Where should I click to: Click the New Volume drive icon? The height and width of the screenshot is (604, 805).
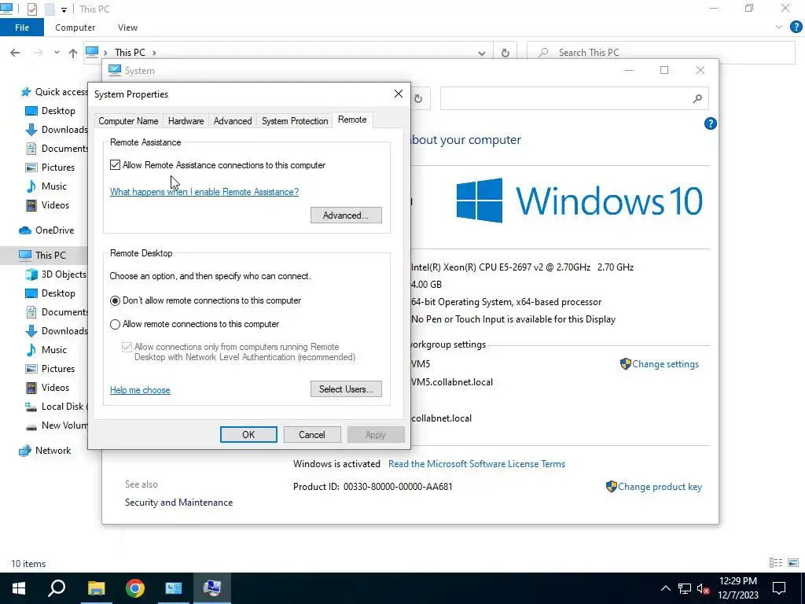[31, 425]
